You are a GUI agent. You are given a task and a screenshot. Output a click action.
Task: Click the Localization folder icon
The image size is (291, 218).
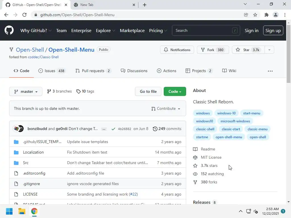coord(16,152)
